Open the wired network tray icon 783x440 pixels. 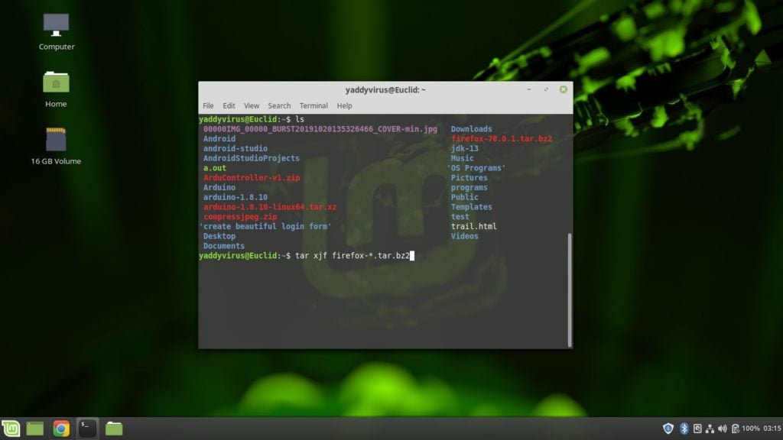click(x=710, y=429)
